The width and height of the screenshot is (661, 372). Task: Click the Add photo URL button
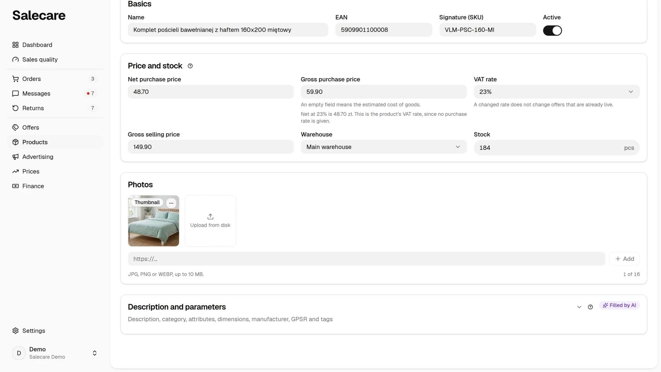point(624,259)
